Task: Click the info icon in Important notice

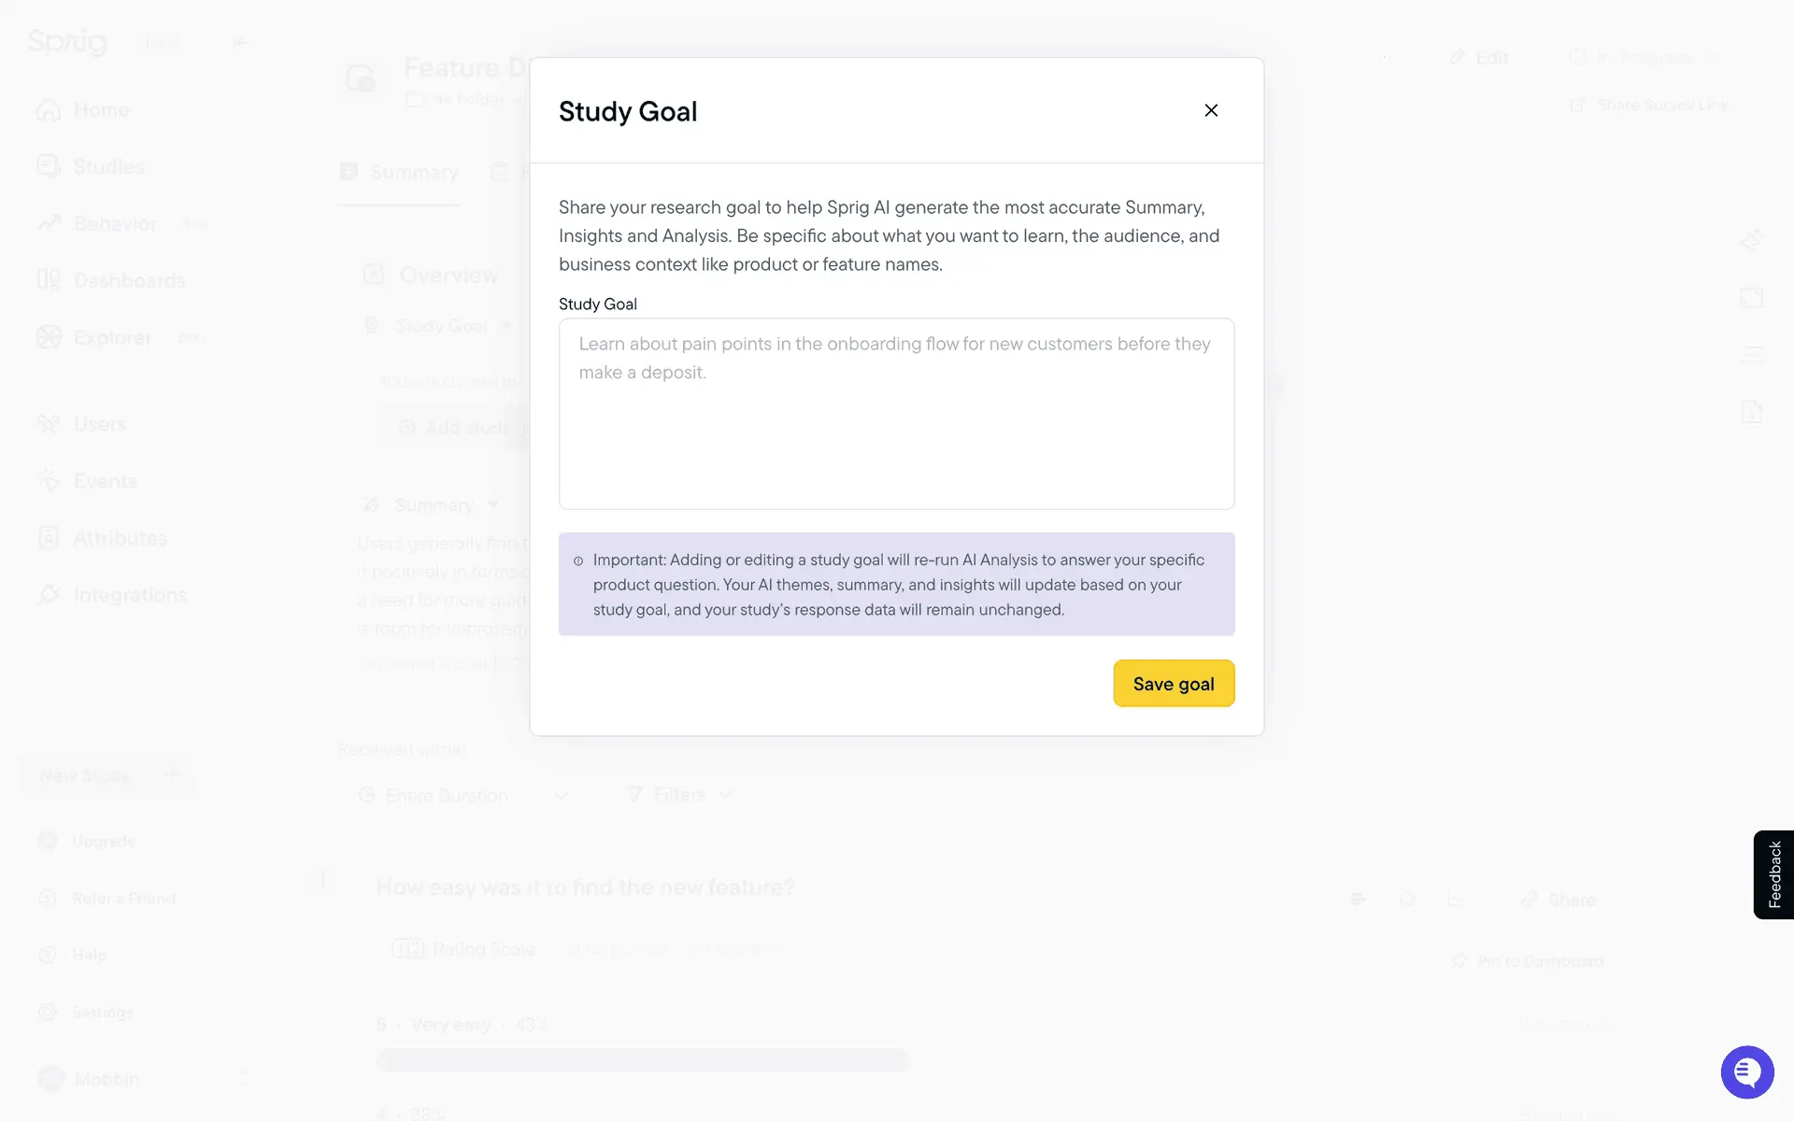Action: 578,560
